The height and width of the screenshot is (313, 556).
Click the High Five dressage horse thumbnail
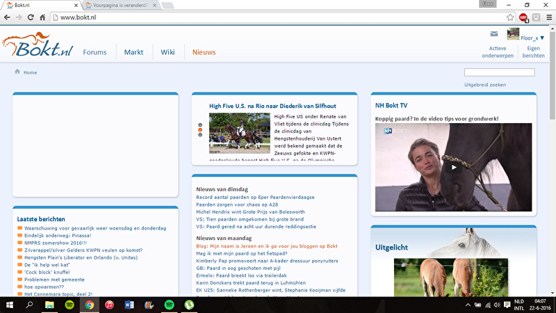pyautogui.click(x=239, y=133)
